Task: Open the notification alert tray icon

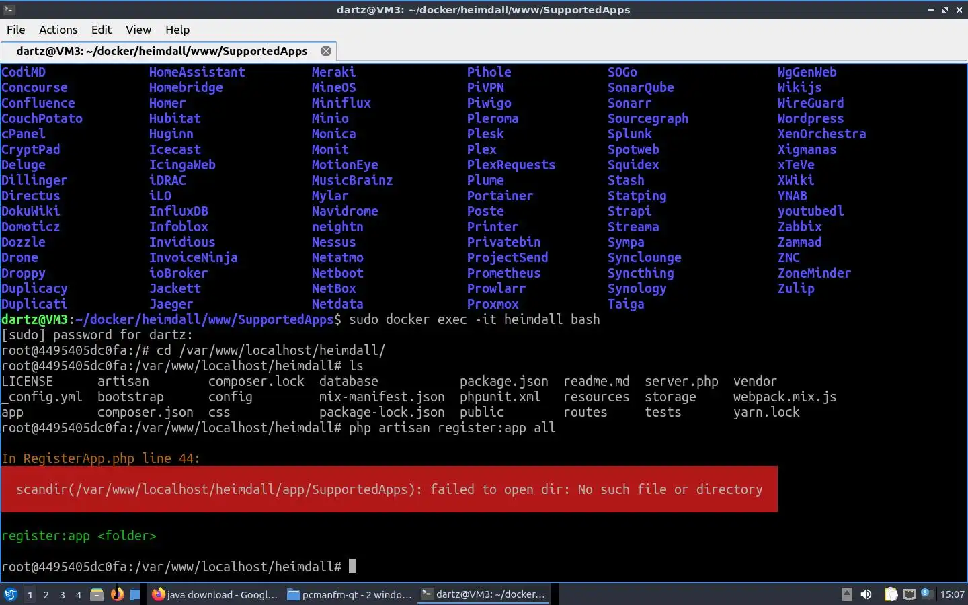Action: 927,593
